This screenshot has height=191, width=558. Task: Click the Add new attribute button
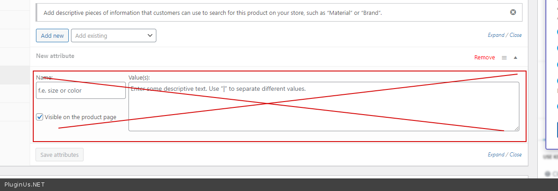52,36
